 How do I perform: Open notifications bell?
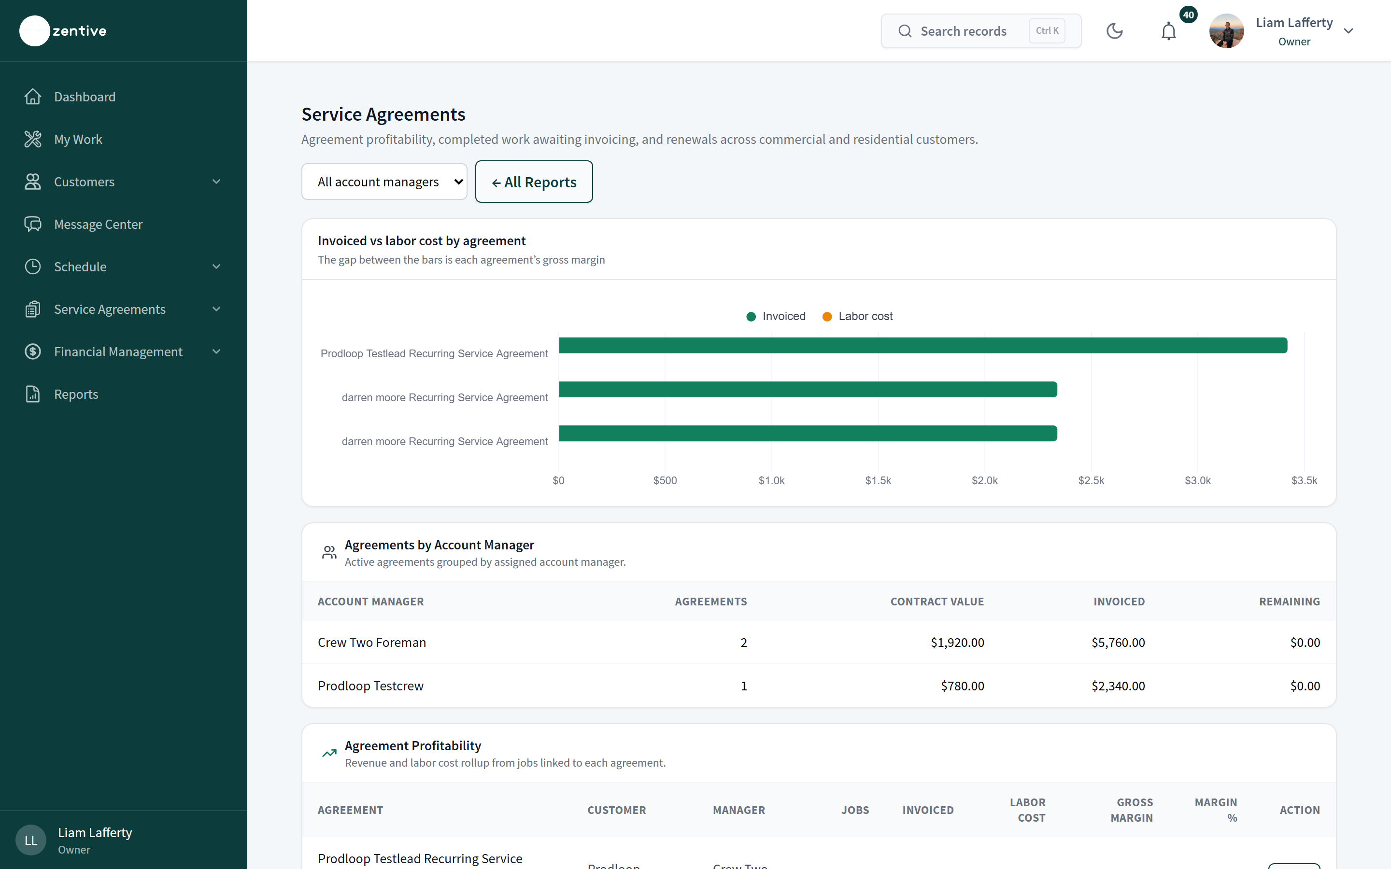click(1168, 31)
